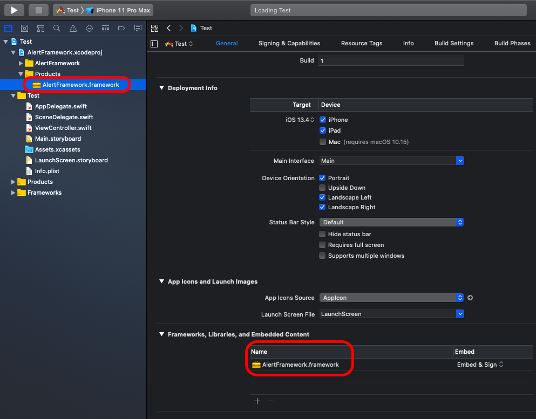Viewport: 536px width, 419px height.
Task: Add a framework with the plus button
Action: coord(257,401)
